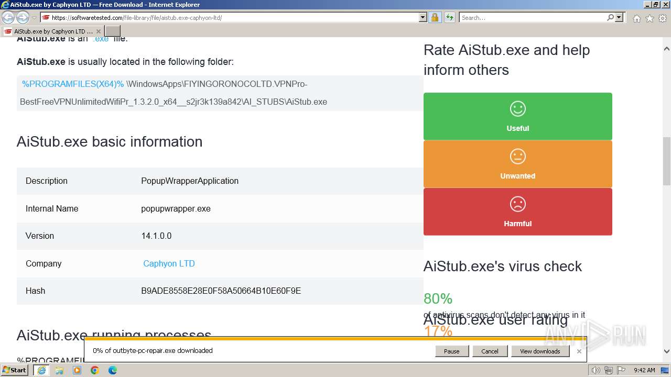Refresh the page with the green arrows icon
Screen dimensions: 671x377
(449, 18)
